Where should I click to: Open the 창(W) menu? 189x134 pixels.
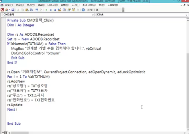(x=101, y=5)
